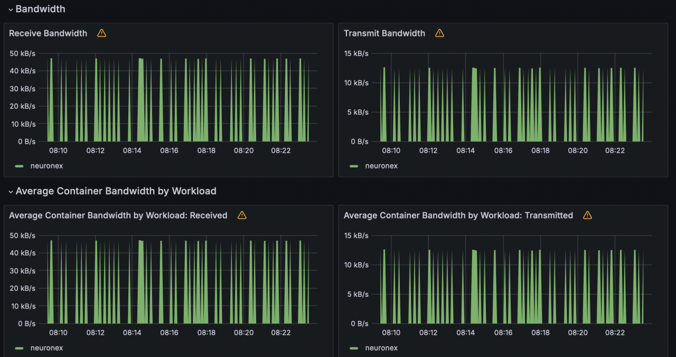Click Average Container Bandwidth by Workload row title
The width and height of the screenshot is (676, 357).
(x=116, y=191)
